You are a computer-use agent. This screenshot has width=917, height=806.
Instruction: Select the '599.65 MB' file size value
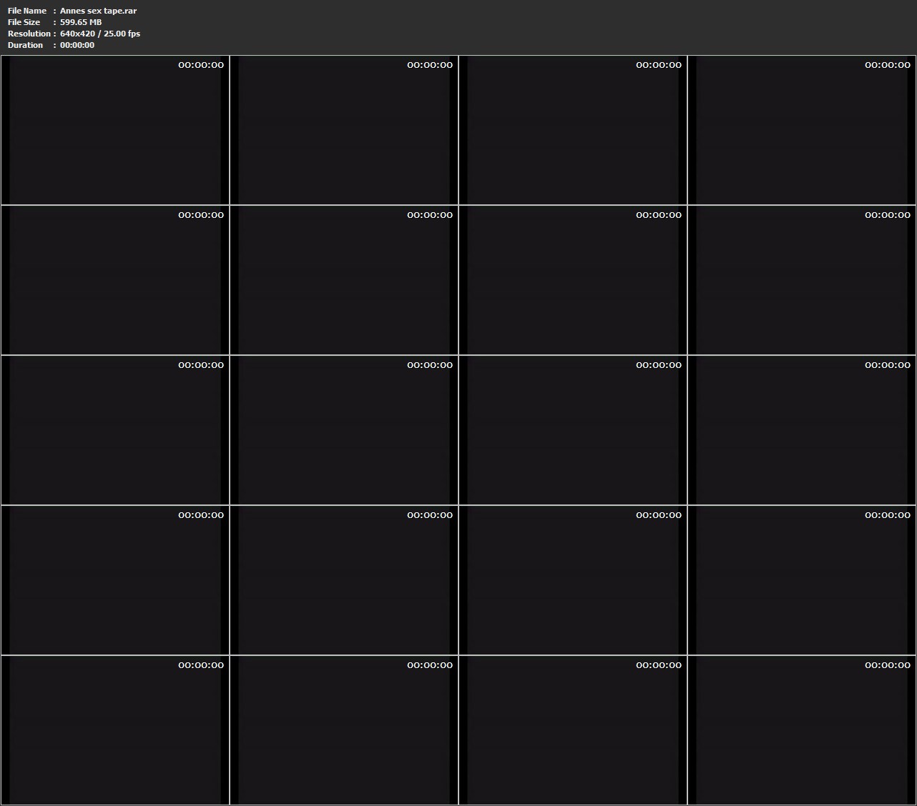pos(81,22)
